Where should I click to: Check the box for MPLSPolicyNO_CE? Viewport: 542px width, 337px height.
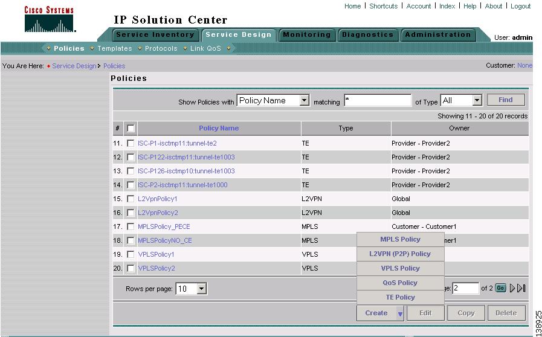pyautogui.click(x=131, y=240)
